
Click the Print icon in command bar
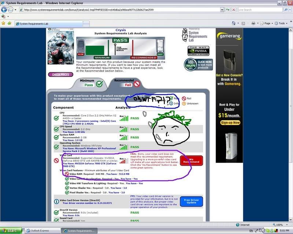(x=253, y=23)
